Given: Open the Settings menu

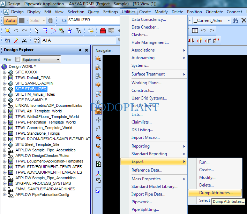Looking at the screenshot, I should pyautogui.click(x=111, y=12).
